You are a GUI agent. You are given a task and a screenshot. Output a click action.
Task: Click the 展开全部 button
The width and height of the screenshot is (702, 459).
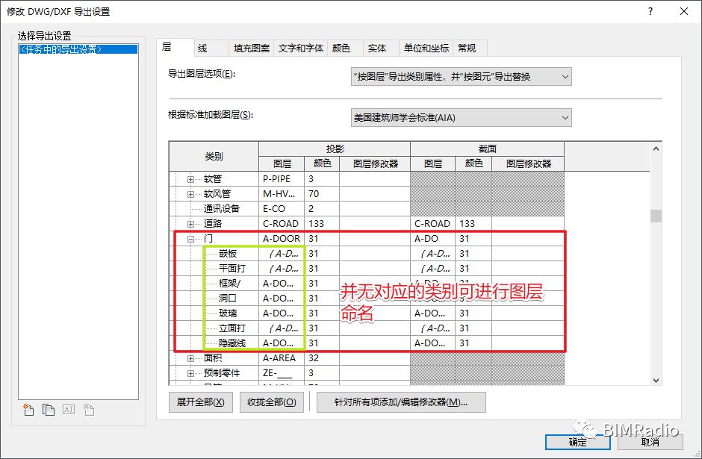201,402
